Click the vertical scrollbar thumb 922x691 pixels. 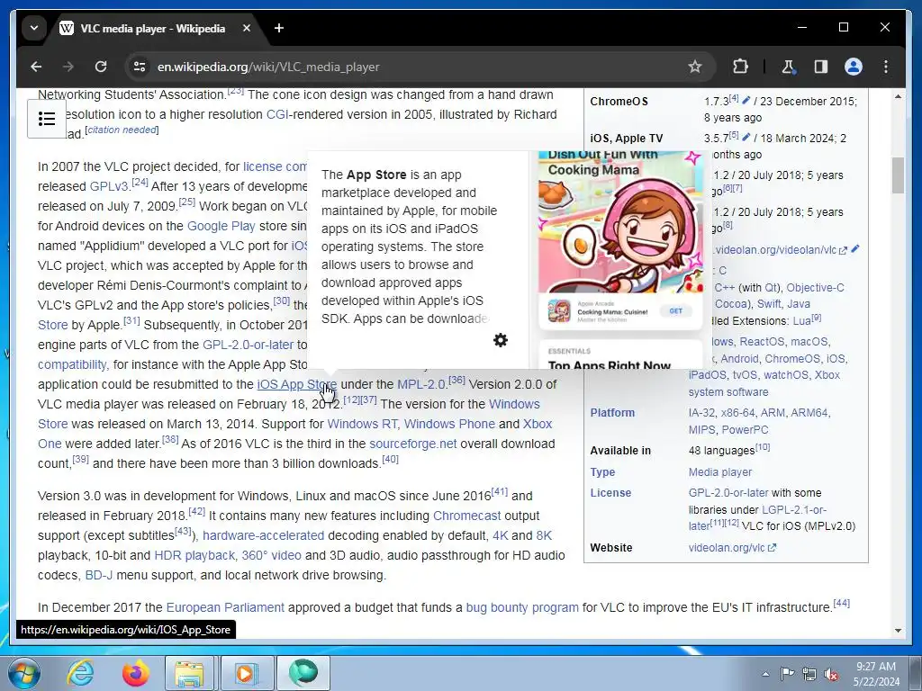point(898,175)
